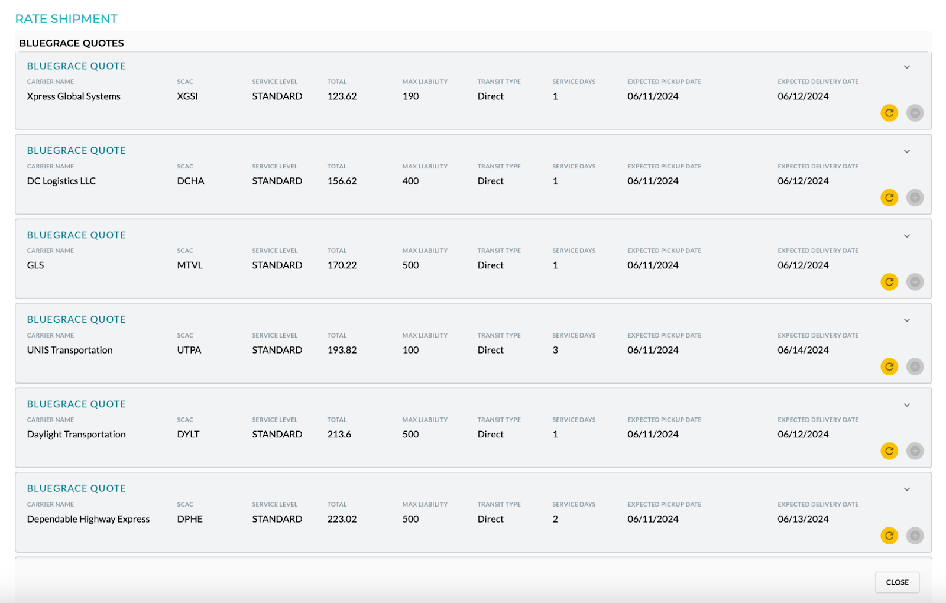Refresh the DC Logistics LLC quote

(889, 197)
